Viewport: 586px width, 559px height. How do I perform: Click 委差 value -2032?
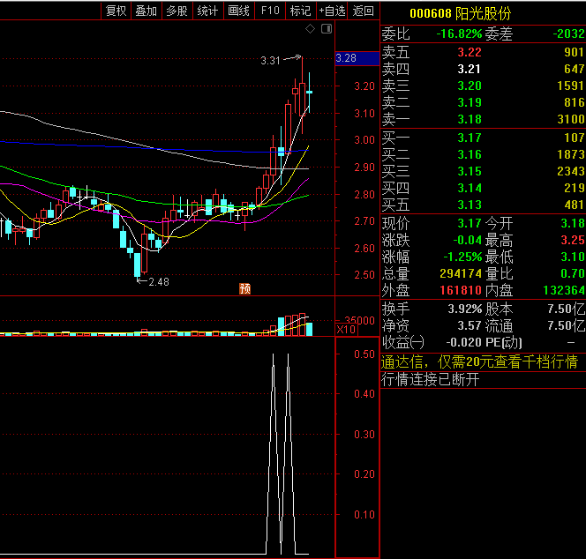coord(568,34)
